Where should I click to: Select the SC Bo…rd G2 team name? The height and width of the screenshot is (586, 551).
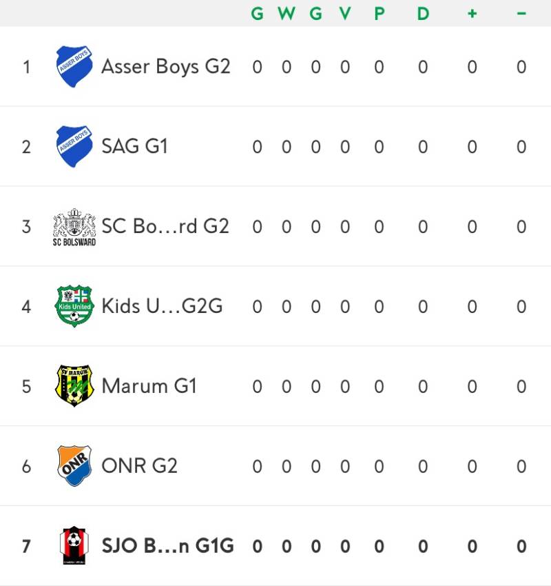165,227
